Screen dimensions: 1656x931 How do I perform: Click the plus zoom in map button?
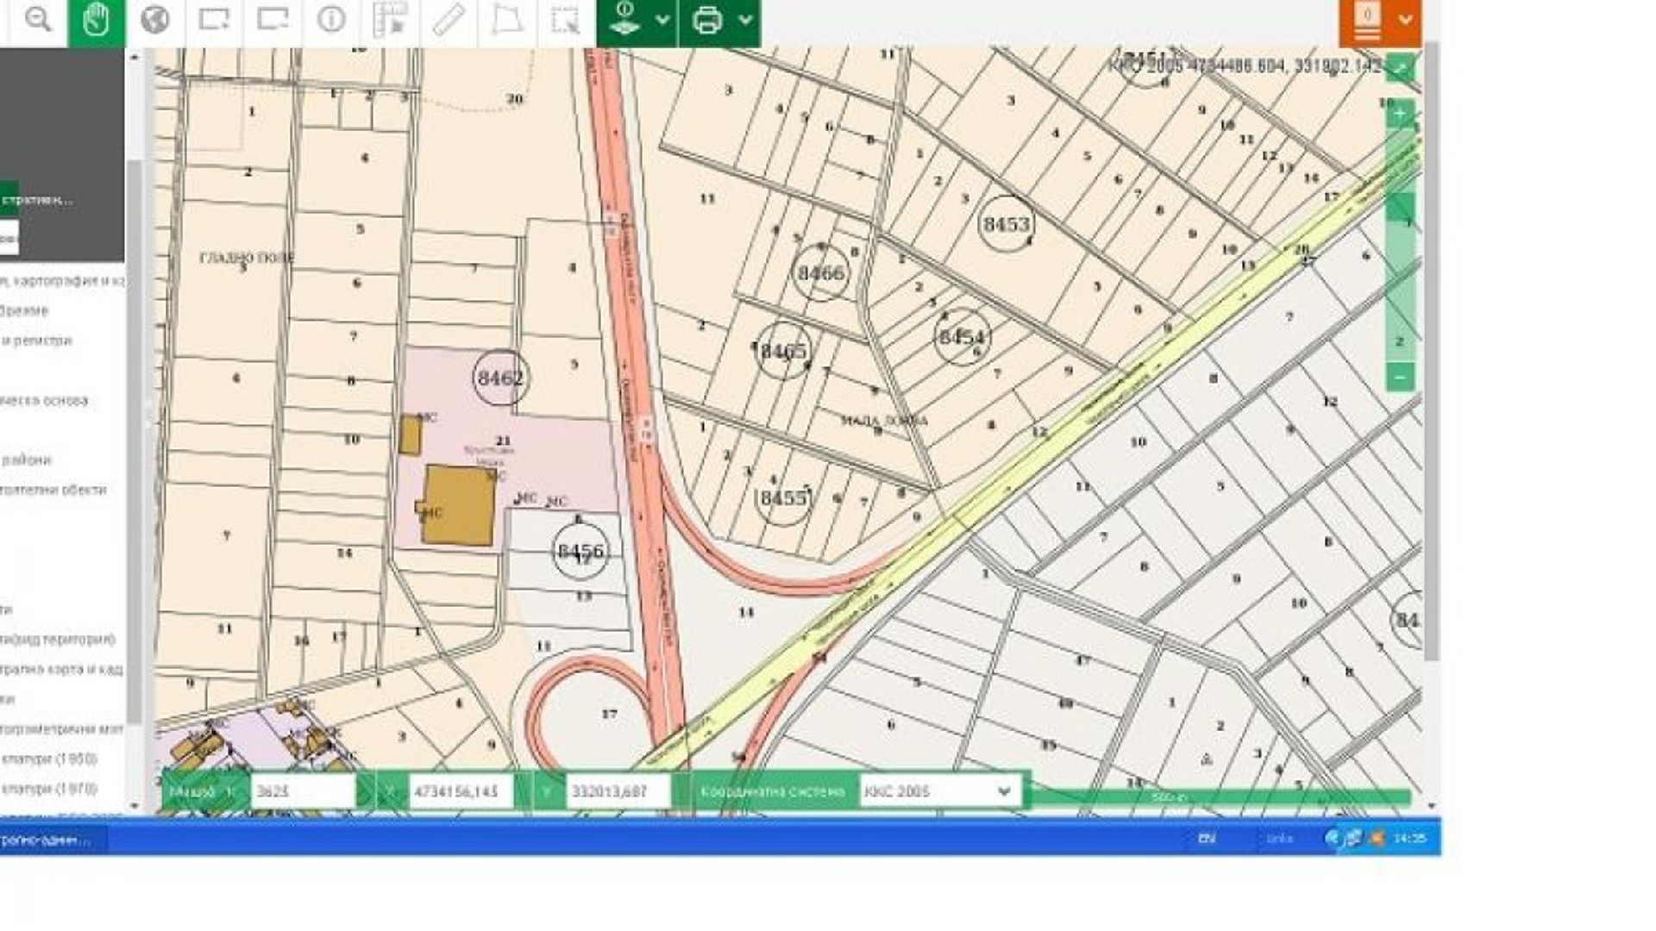click(1401, 114)
